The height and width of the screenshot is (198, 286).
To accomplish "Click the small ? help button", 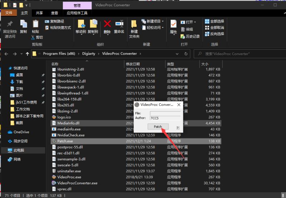I will pos(178,128).
